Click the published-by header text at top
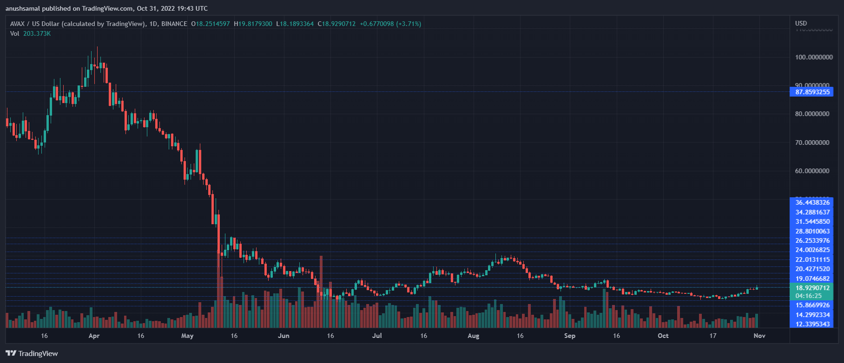 (x=106, y=8)
